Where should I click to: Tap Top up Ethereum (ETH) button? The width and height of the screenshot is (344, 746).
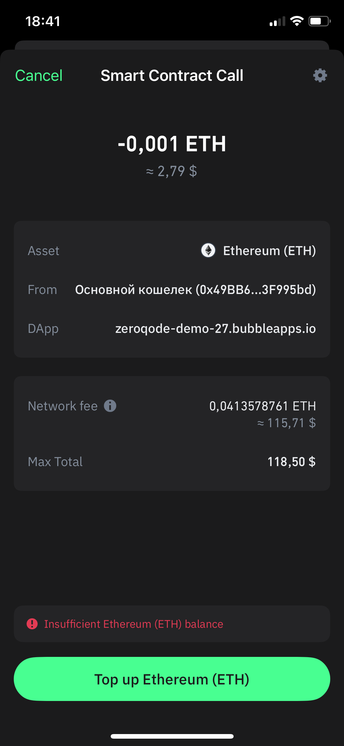pyautogui.click(x=172, y=679)
